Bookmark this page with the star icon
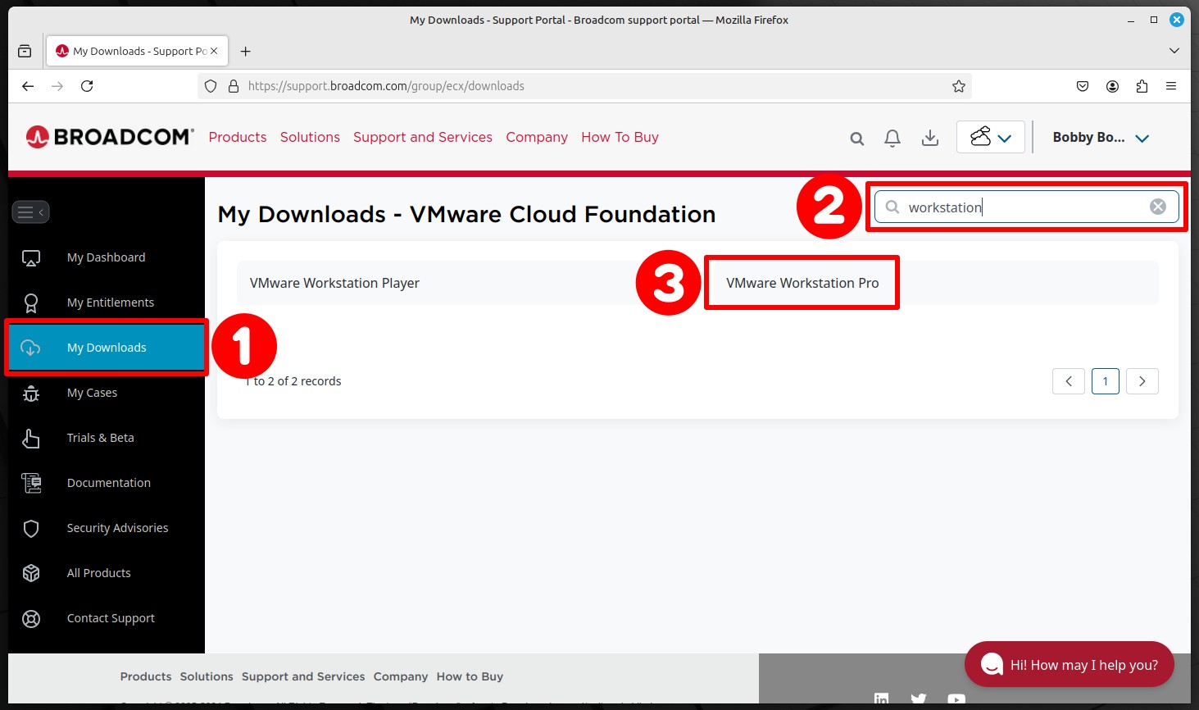 (959, 86)
